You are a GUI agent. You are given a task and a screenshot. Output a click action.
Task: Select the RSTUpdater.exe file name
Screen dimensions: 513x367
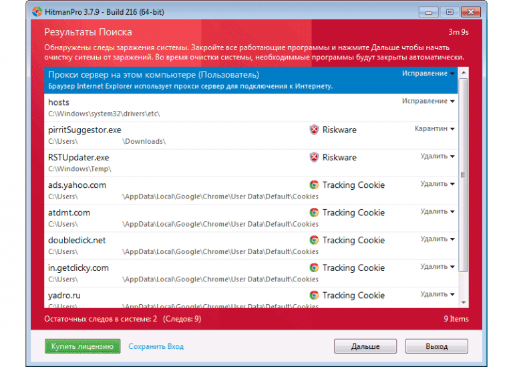tap(79, 158)
